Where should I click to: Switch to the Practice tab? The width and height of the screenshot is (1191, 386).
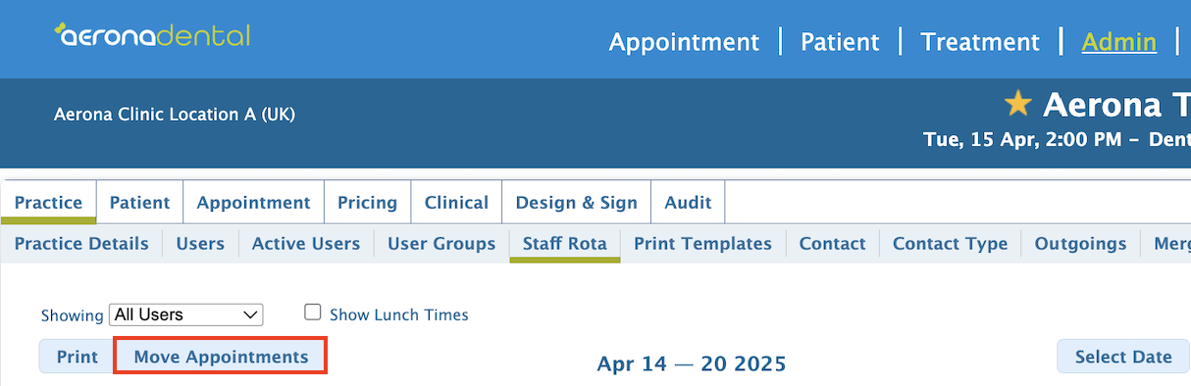pos(48,203)
